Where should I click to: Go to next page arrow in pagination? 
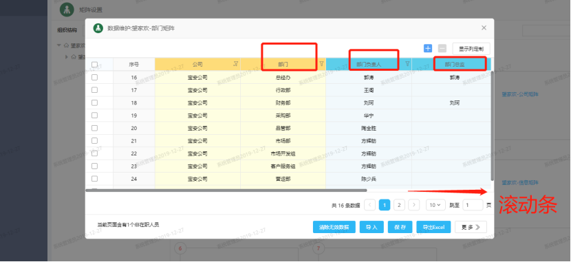pos(413,205)
